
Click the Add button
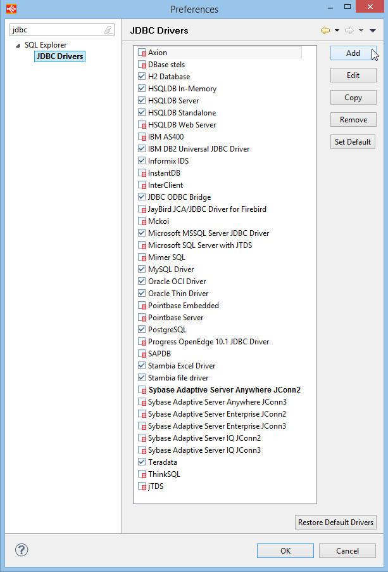tap(353, 53)
